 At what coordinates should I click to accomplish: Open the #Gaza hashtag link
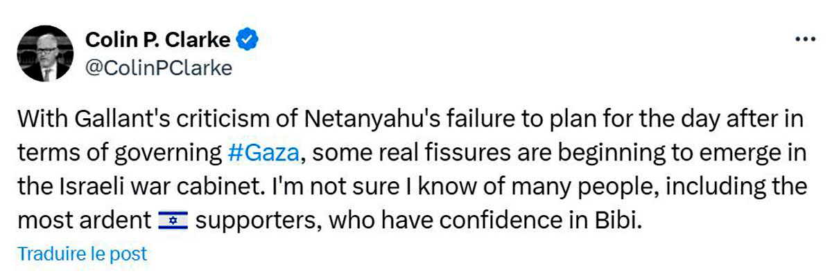coord(263,153)
